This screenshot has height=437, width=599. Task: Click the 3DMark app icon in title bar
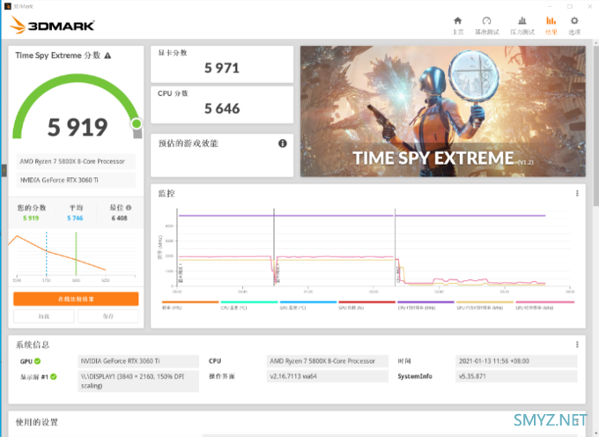tap(7, 6)
